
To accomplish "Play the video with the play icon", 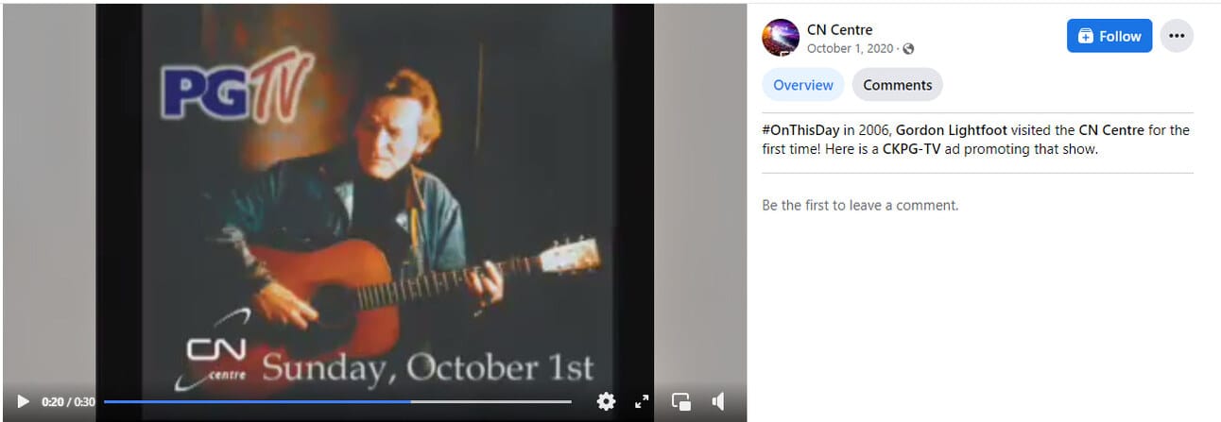I will click(24, 402).
